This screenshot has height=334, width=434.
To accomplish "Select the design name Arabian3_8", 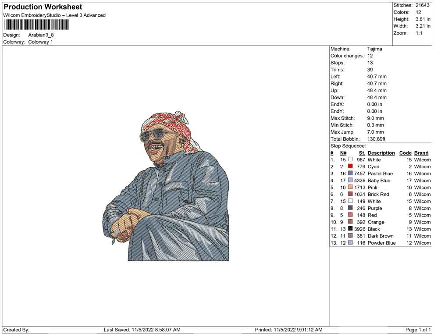I will pyautogui.click(x=41, y=35).
